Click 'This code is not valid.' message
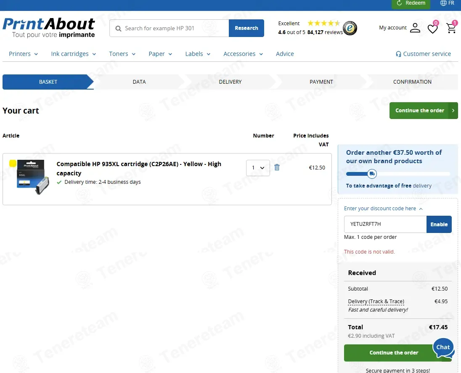The image size is (461, 373). coord(369,251)
